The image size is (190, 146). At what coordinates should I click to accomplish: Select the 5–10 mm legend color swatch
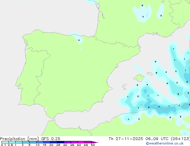pos(33,142)
